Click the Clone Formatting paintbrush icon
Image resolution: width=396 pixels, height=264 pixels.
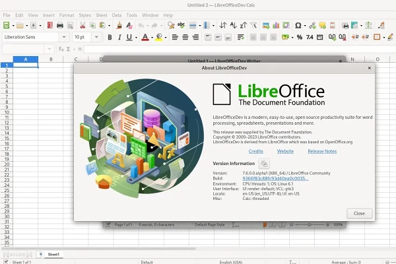119,25
